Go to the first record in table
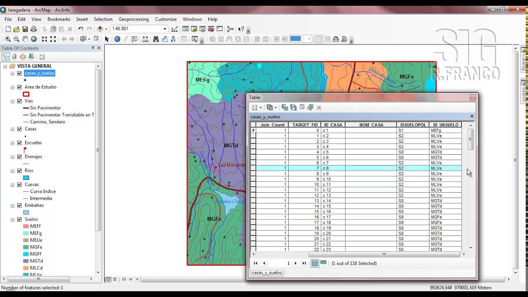This screenshot has height=297, width=528. pyautogui.click(x=255, y=263)
